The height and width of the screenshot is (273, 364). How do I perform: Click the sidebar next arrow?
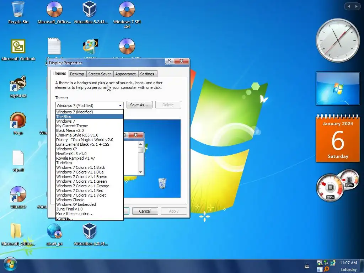tap(356, 6)
